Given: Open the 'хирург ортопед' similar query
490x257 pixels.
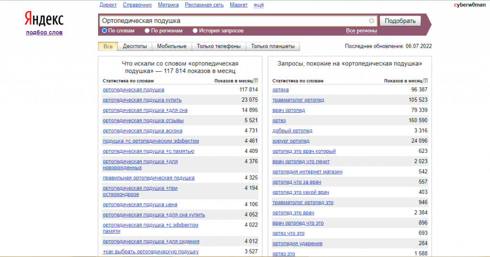Looking at the screenshot, I should 290,141.
